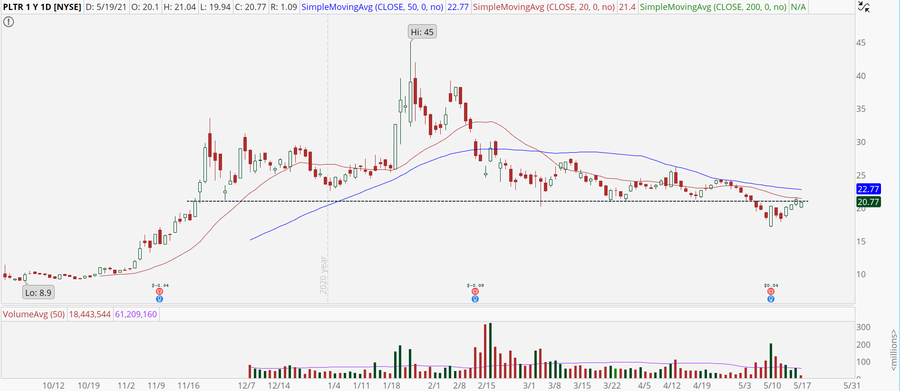Click the blue 22.77 bubble on the price axis

pyautogui.click(x=868, y=189)
